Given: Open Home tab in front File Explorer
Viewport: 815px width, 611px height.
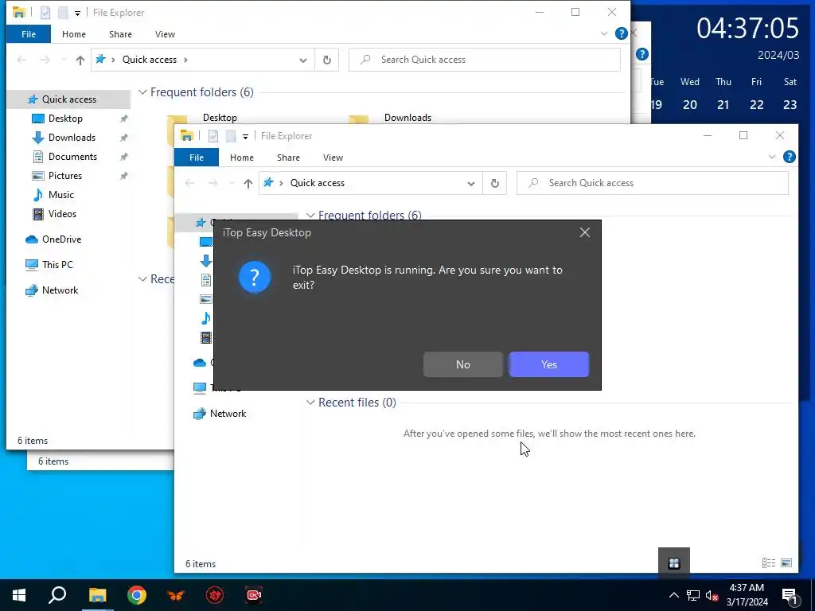Looking at the screenshot, I should 242,158.
